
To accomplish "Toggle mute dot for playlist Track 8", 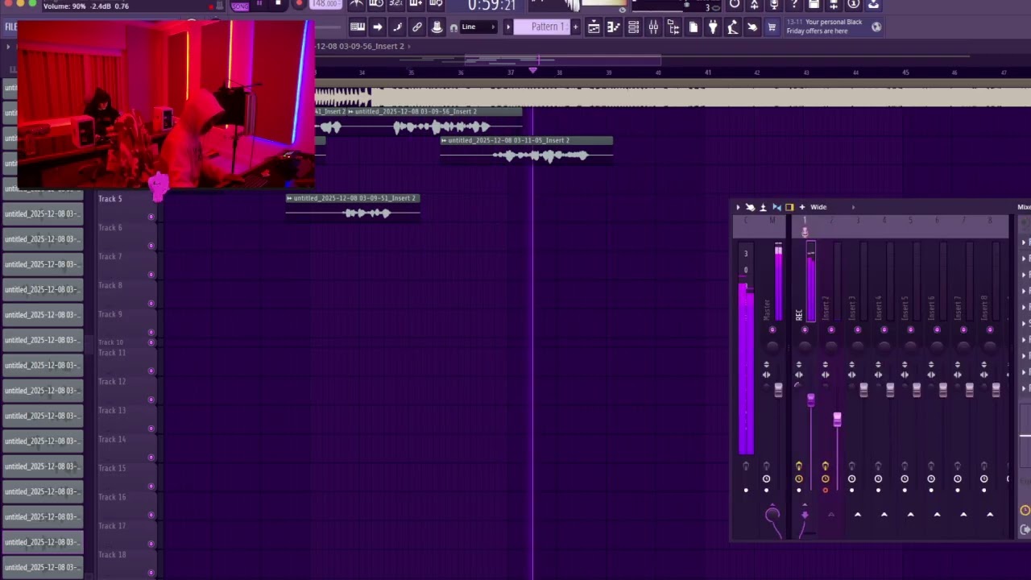I will click(x=151, y=303).
